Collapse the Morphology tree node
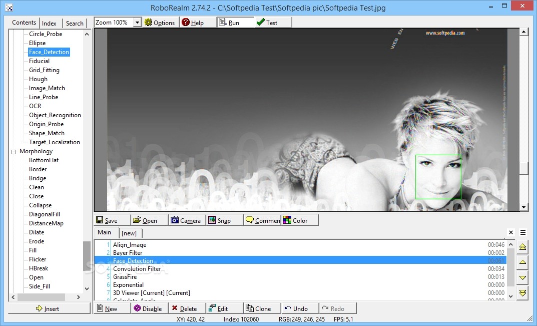This screenshot has height=326, width=537. (x=14, y=152)
